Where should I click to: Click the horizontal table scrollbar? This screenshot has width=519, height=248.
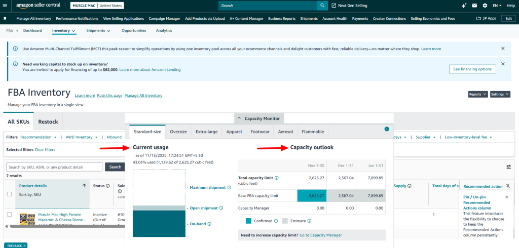[67, 226]
